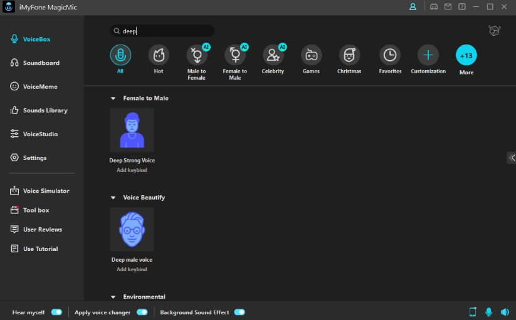516x320 pixels.
Task: Collapse the Voice Beautify section
Action: [113, 198]
